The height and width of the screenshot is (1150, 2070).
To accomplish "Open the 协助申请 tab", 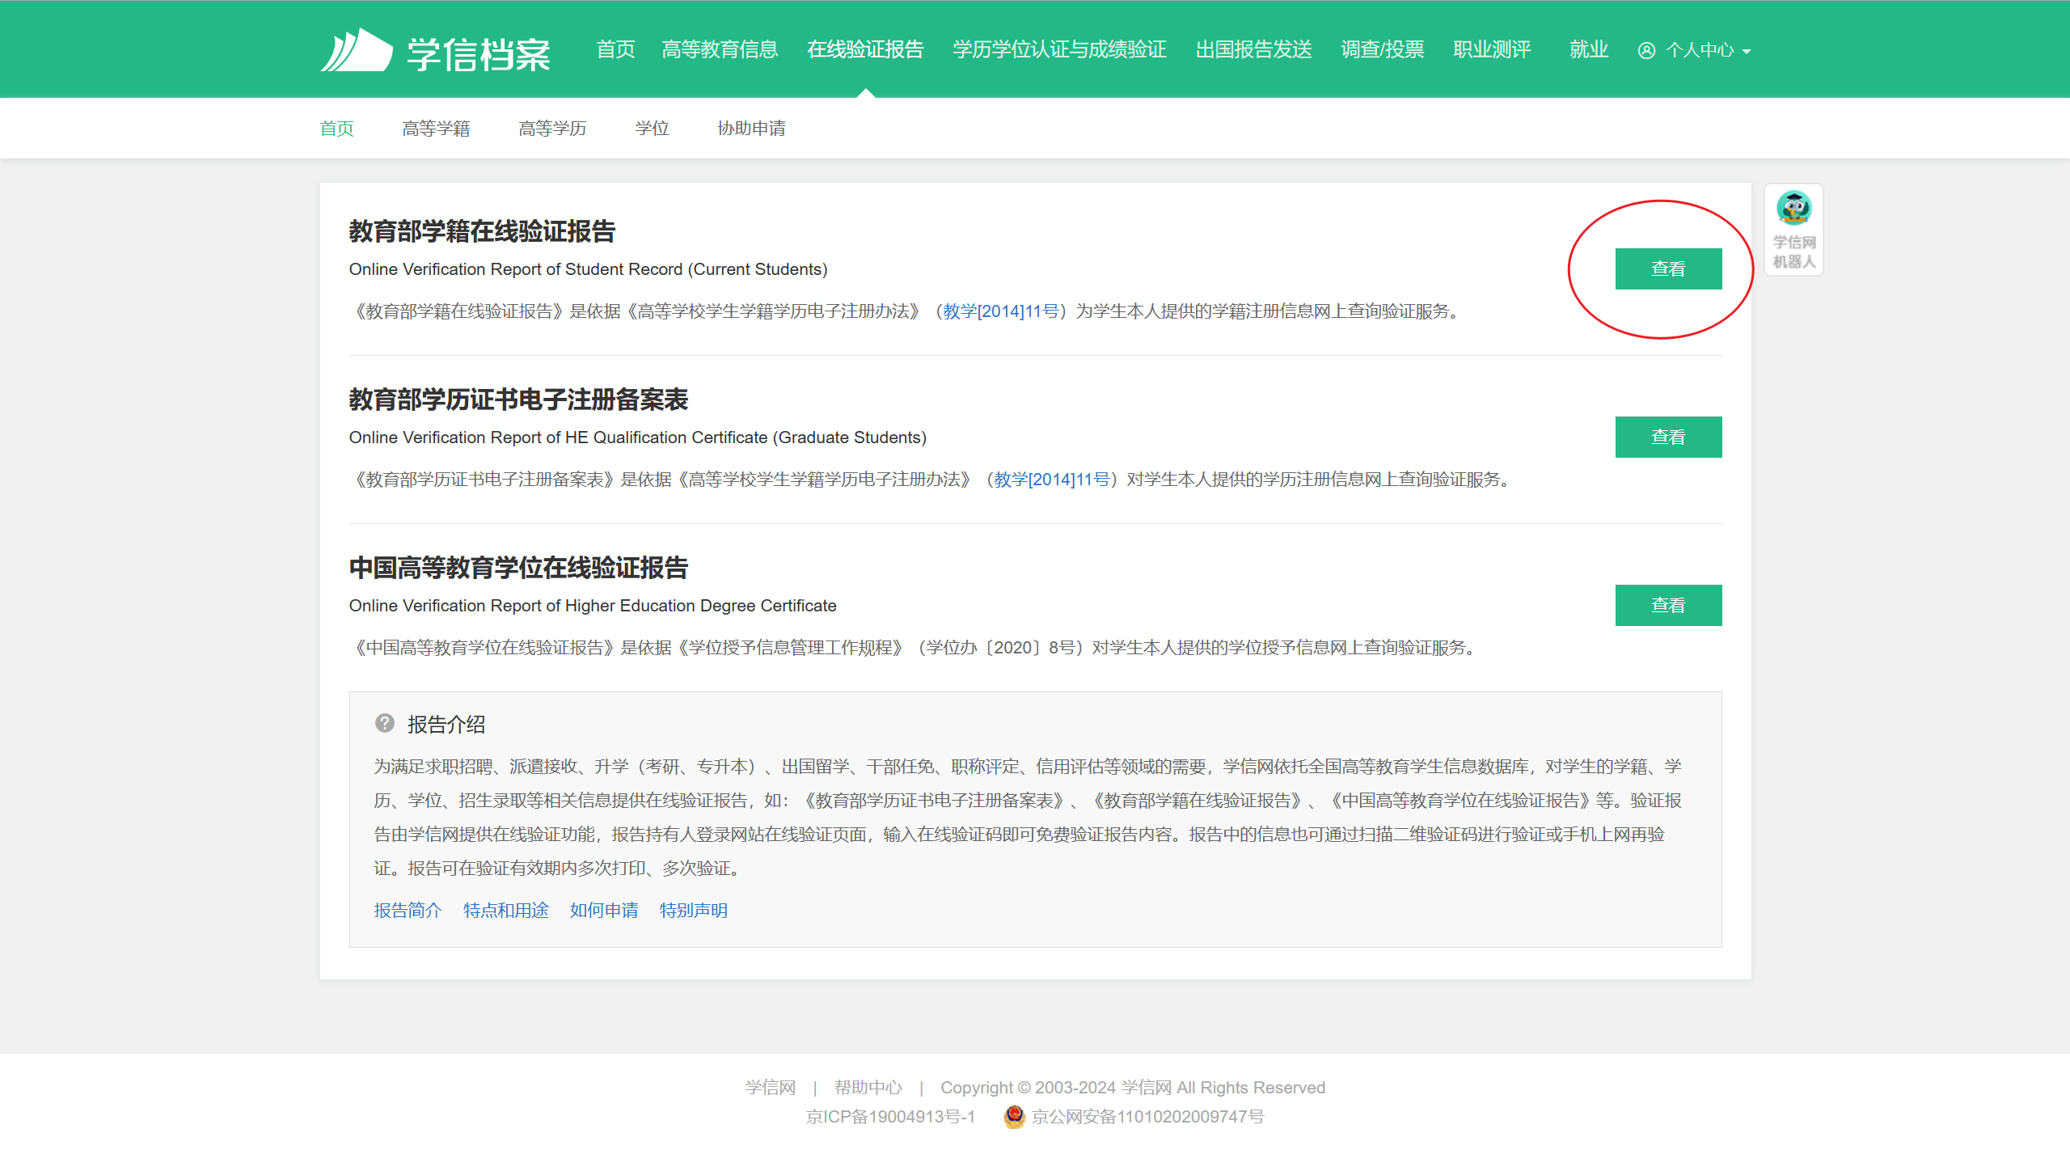I will tap(751, 129).
